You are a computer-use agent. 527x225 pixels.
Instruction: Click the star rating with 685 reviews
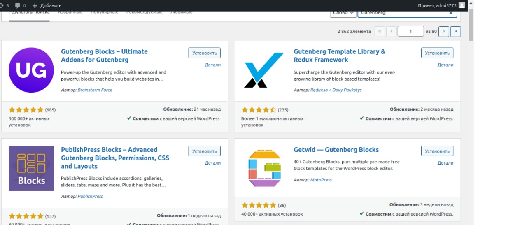(x=26, y=110)
